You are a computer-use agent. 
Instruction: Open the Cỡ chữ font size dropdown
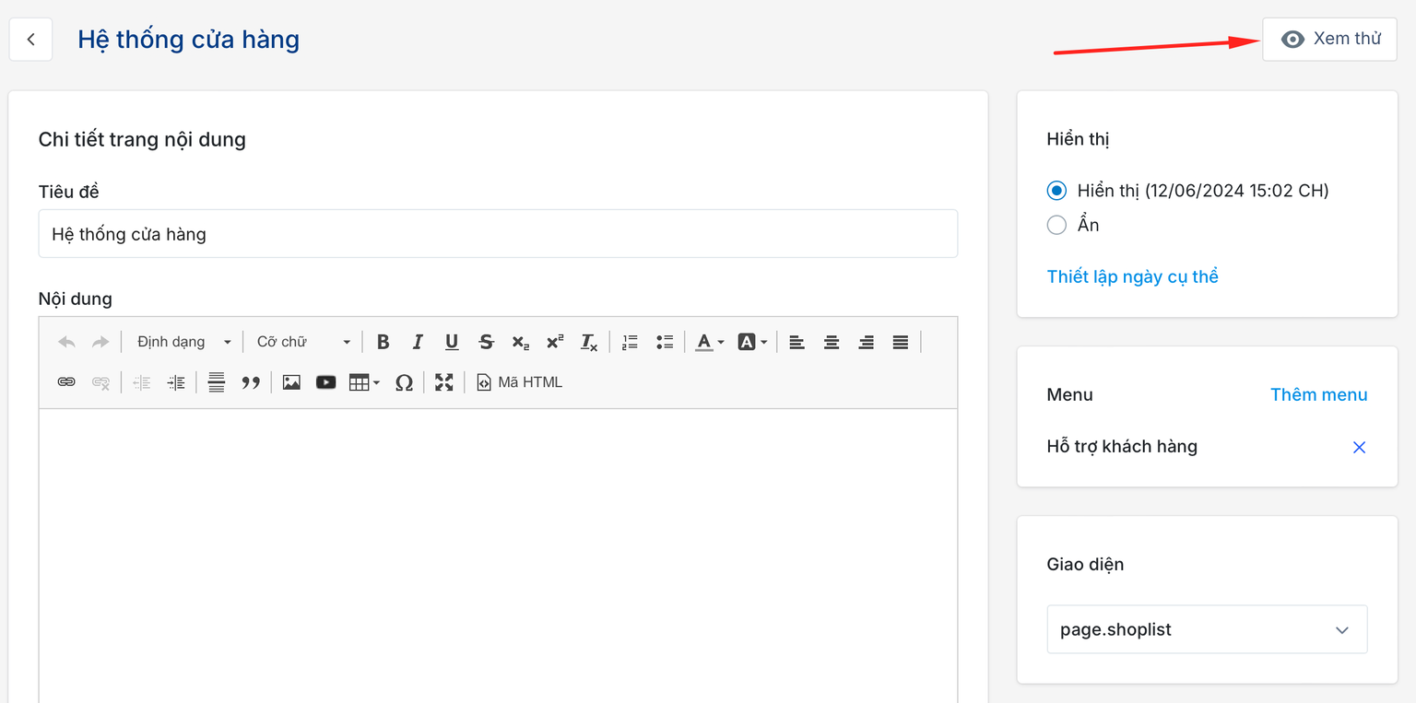click(x=303, y=342)
